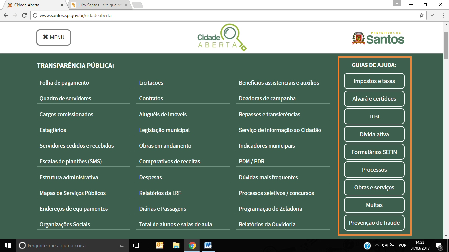
Task: Go back using the browser back arrow
Action: tap(6, 15)
